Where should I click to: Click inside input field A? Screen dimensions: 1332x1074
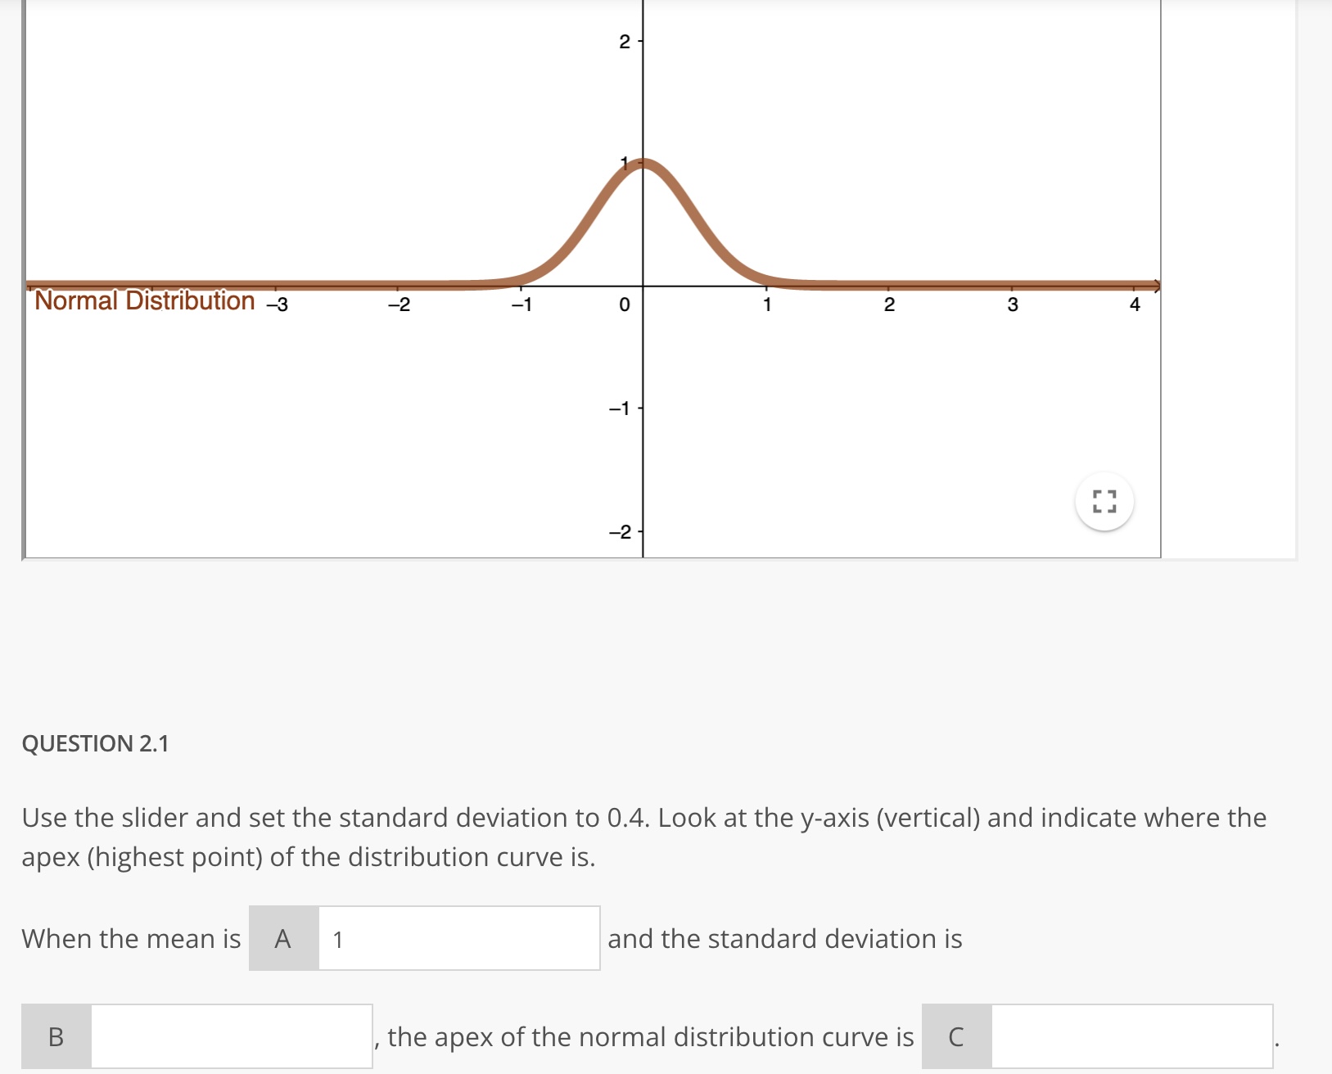458,939
